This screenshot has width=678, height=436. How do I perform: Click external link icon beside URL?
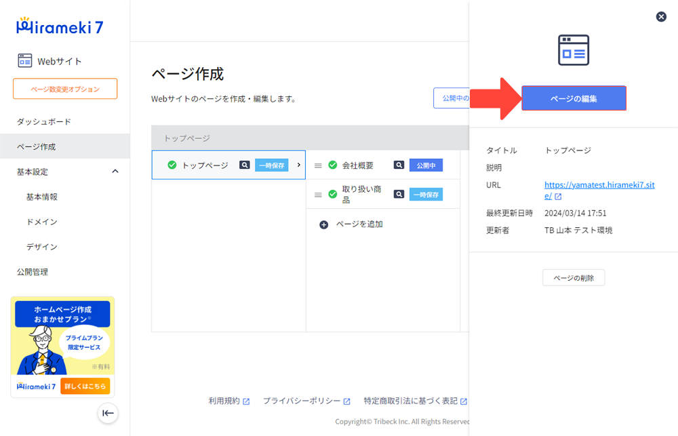point(558,197)
